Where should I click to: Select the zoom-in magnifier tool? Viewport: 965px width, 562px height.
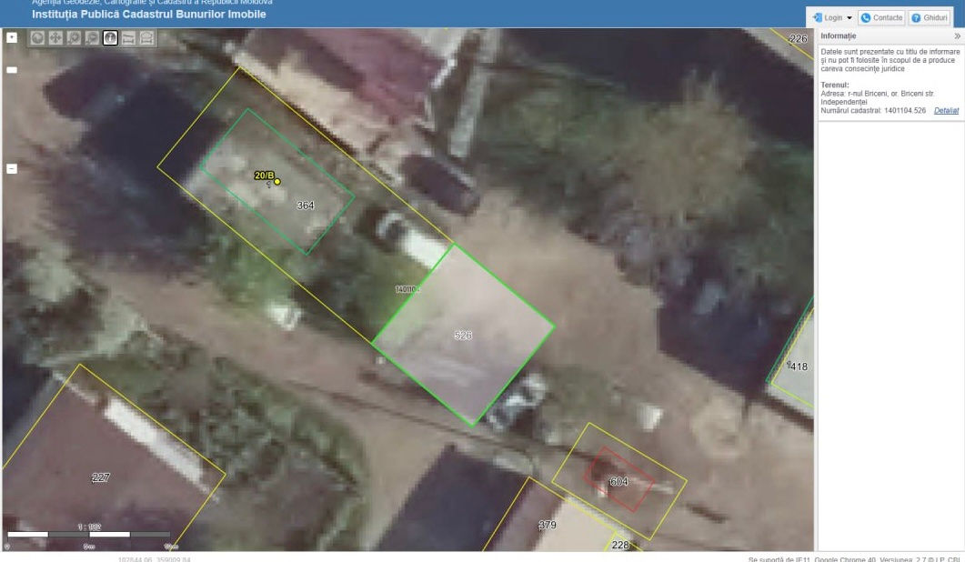(x=74, y=38)
